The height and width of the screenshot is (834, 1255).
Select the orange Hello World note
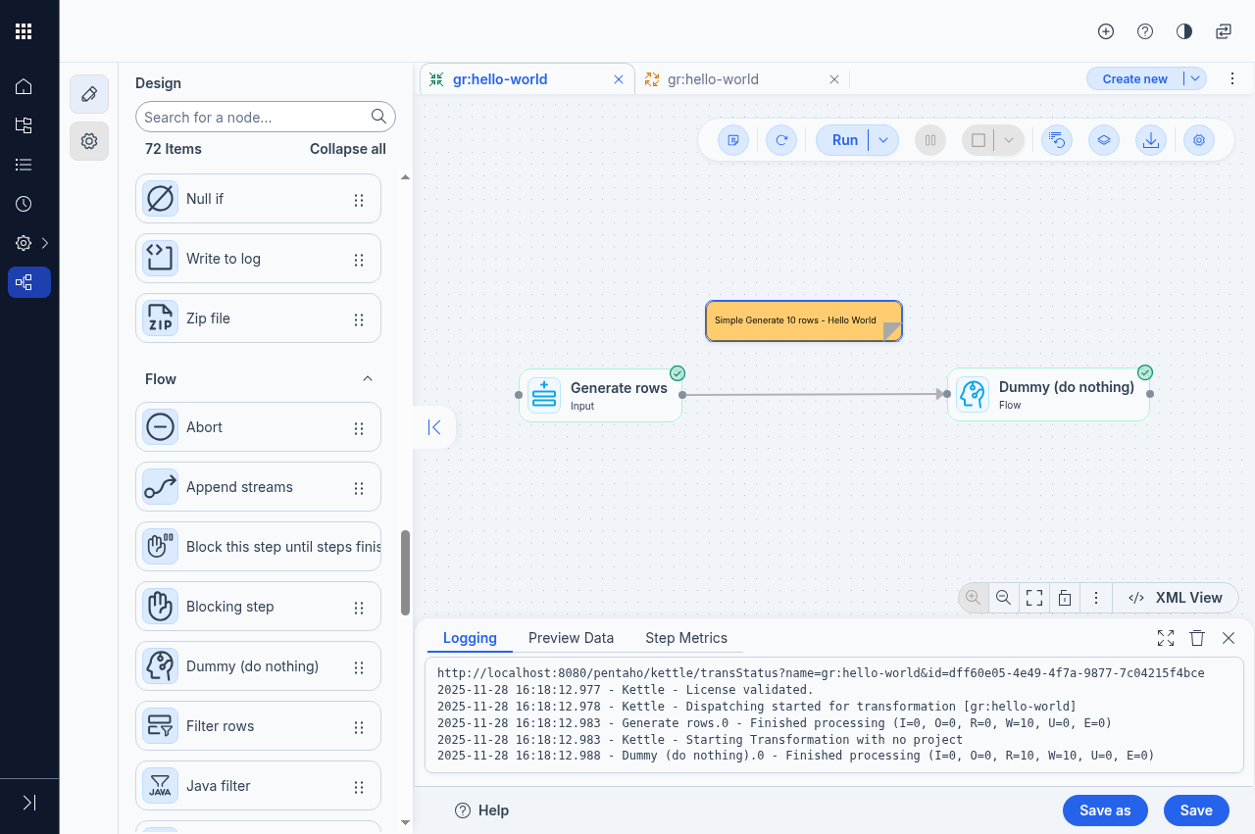(x=795, y=320)
